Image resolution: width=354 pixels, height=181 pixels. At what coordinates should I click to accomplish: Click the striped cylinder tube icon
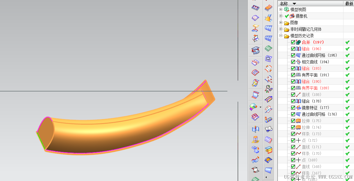click(268, 119)
